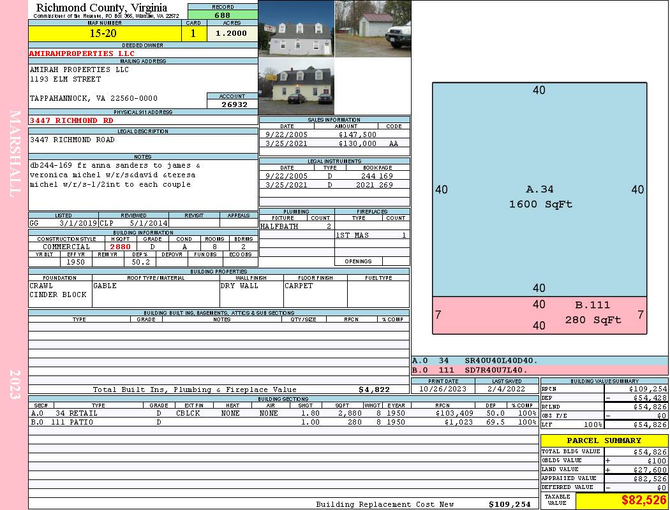Select the B.0 111 PATIO section row

click(284, 422)
